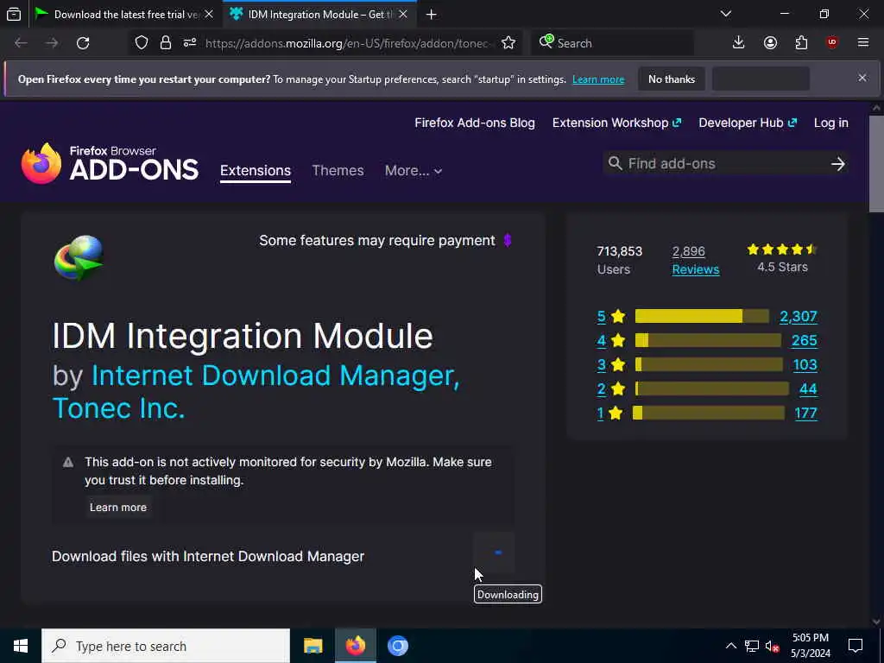
Task: Click Learn more under security warning
Action: coord(117,508)
